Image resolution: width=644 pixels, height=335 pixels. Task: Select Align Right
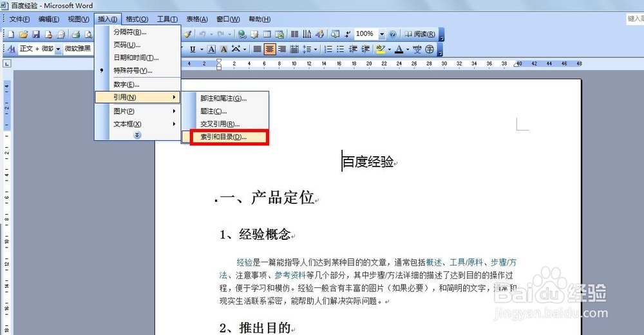point(282,50)
